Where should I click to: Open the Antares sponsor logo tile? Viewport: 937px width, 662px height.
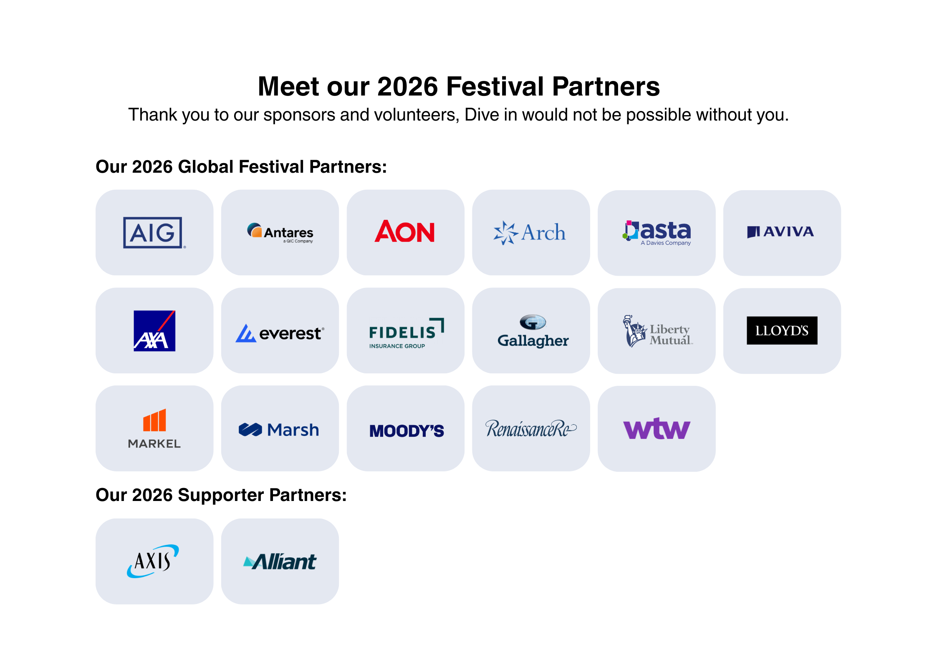click(280, 232)
